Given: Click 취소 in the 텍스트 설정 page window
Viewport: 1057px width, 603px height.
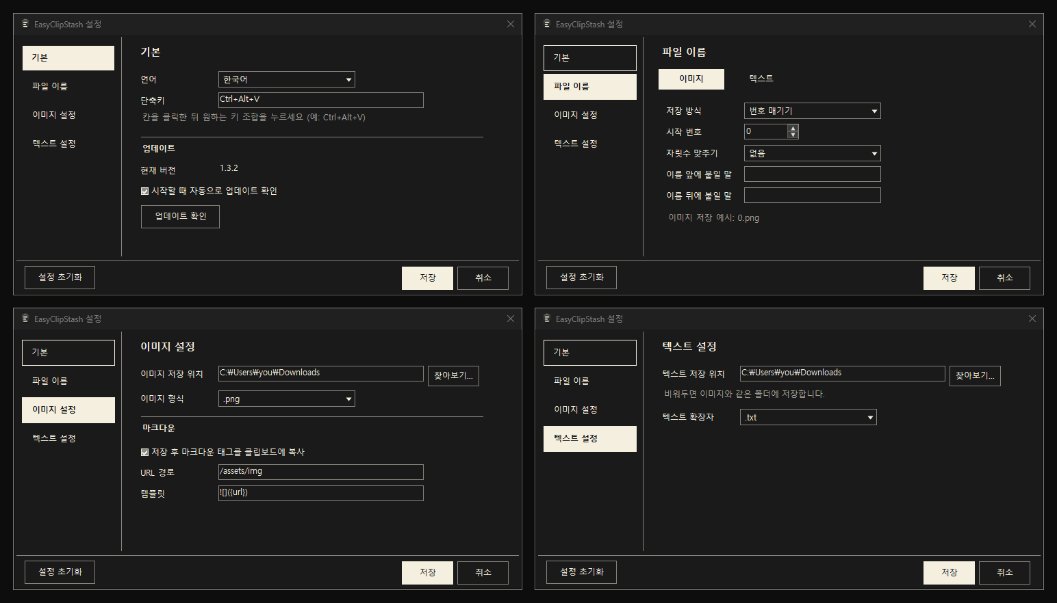Looking at the screenshot, I should pyautogui.click(x=1004, y=573).
